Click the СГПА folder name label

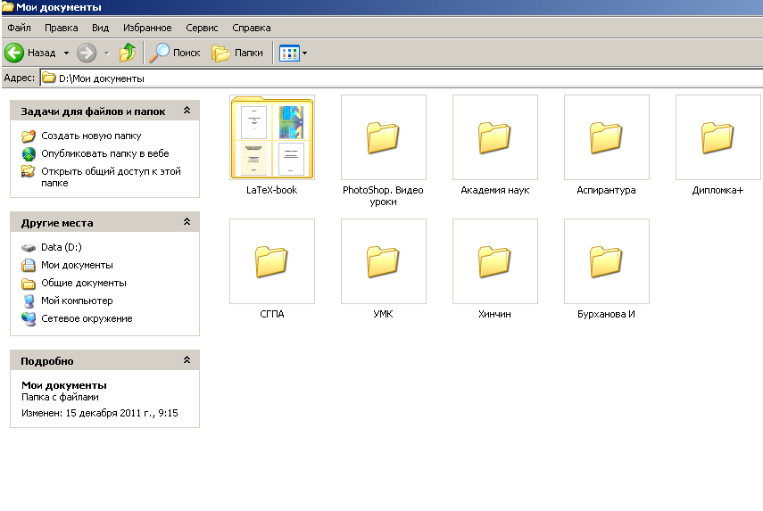tap(271, 314)
